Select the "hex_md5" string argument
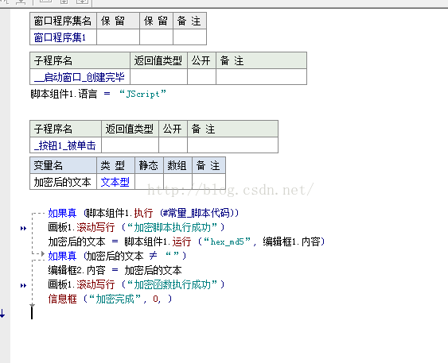This screenshot has width=448, height=363. [227, 241]
